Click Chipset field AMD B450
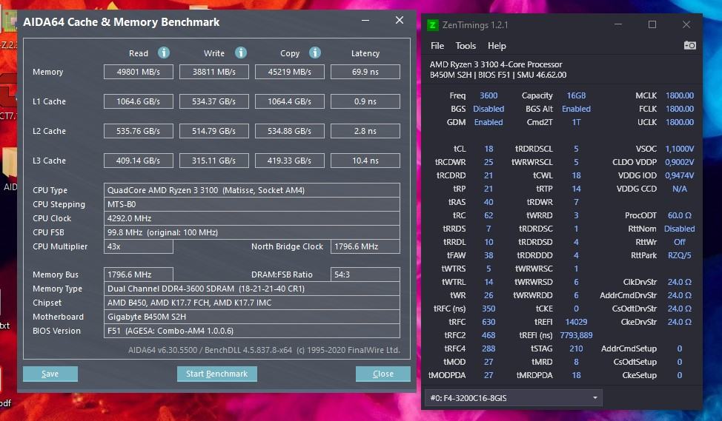The height and width of the screenshot is (421, 722). (252, 303)
